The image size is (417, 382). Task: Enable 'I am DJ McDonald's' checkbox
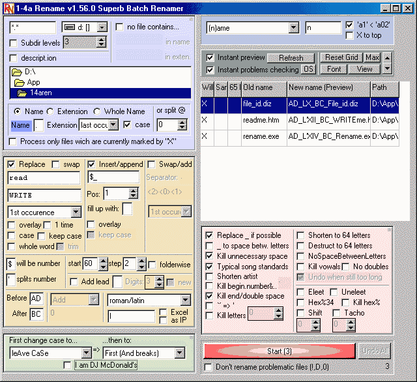coord(68,365)
